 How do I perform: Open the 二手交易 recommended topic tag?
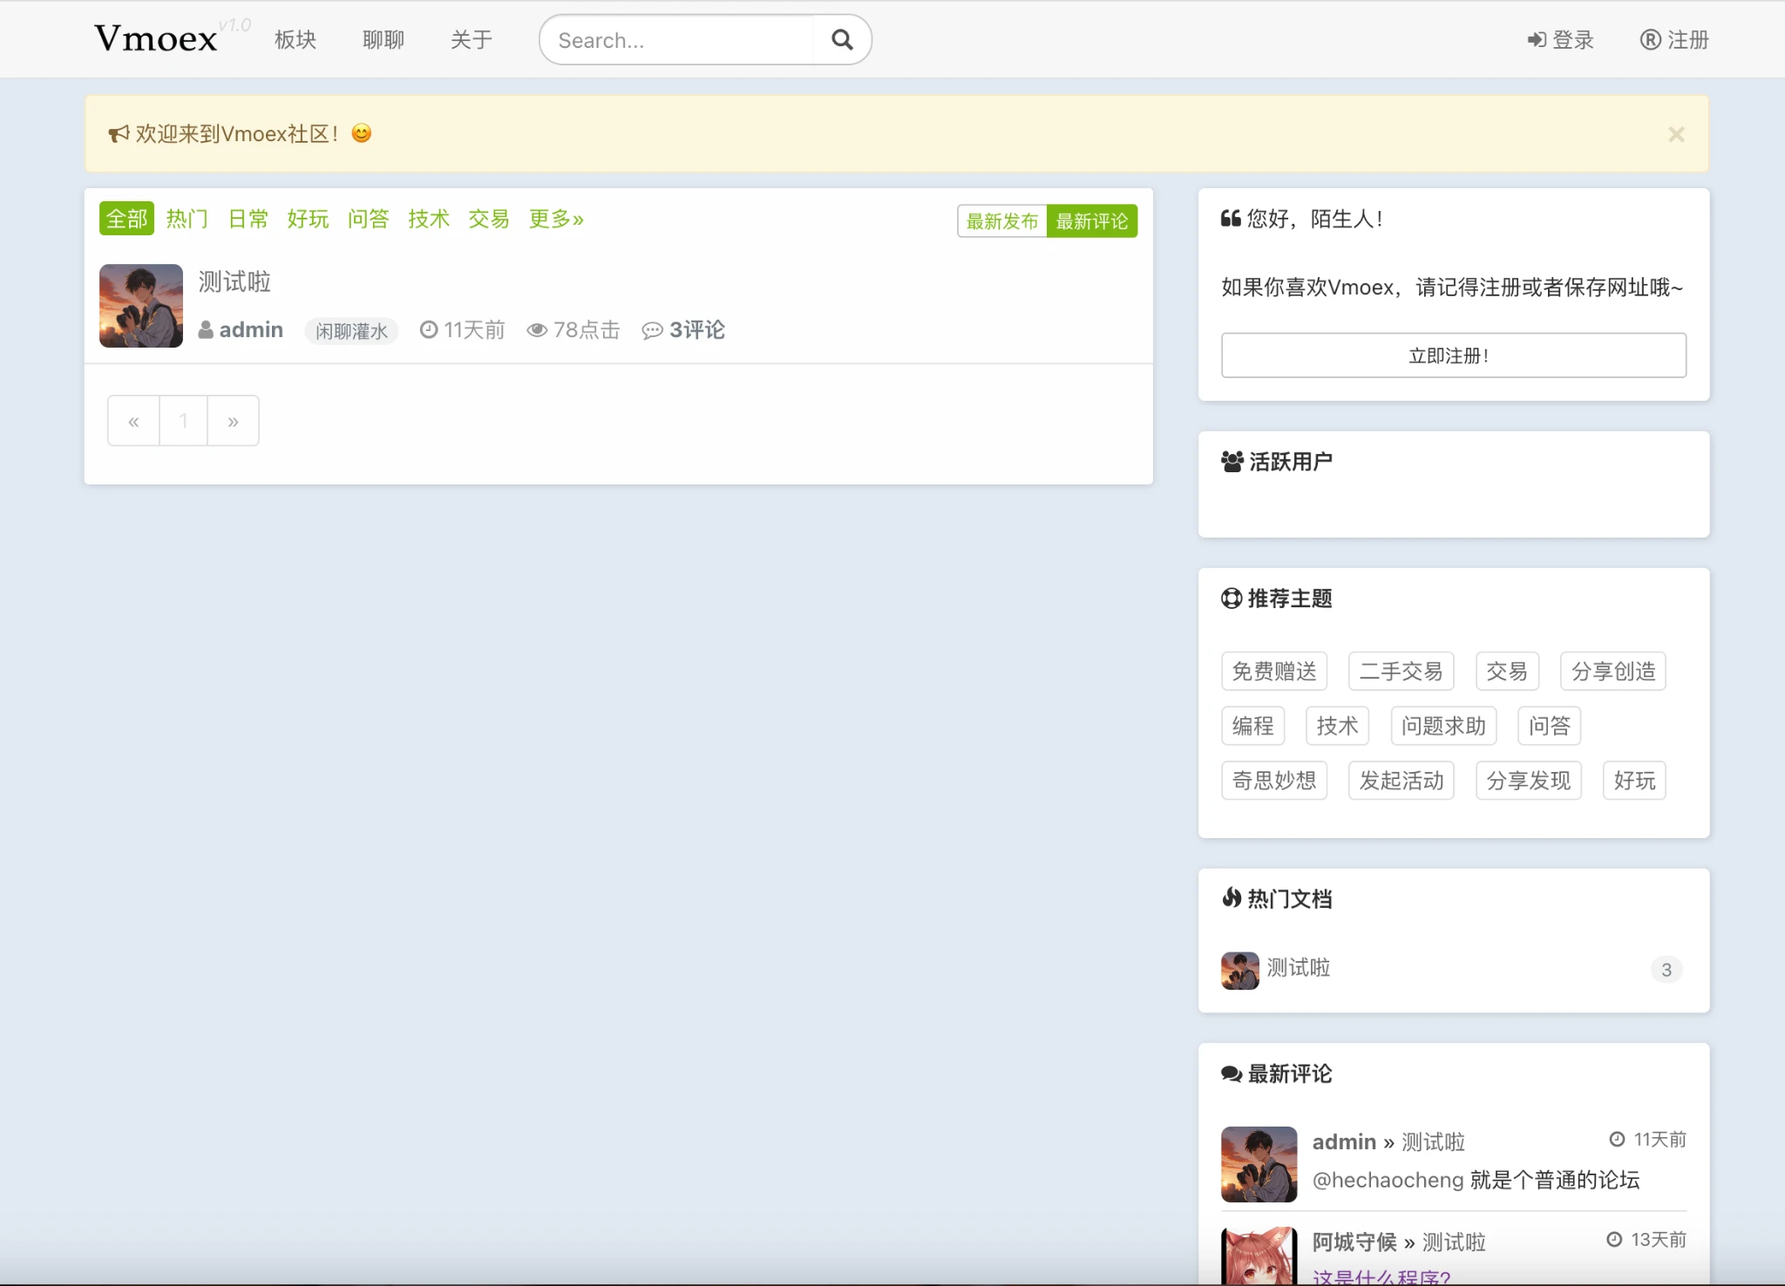click(1401, 672)
